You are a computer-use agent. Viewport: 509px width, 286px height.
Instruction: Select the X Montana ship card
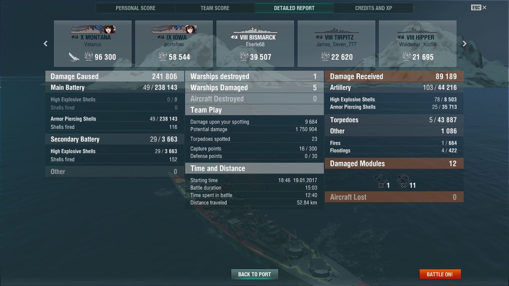pos(93,44)
